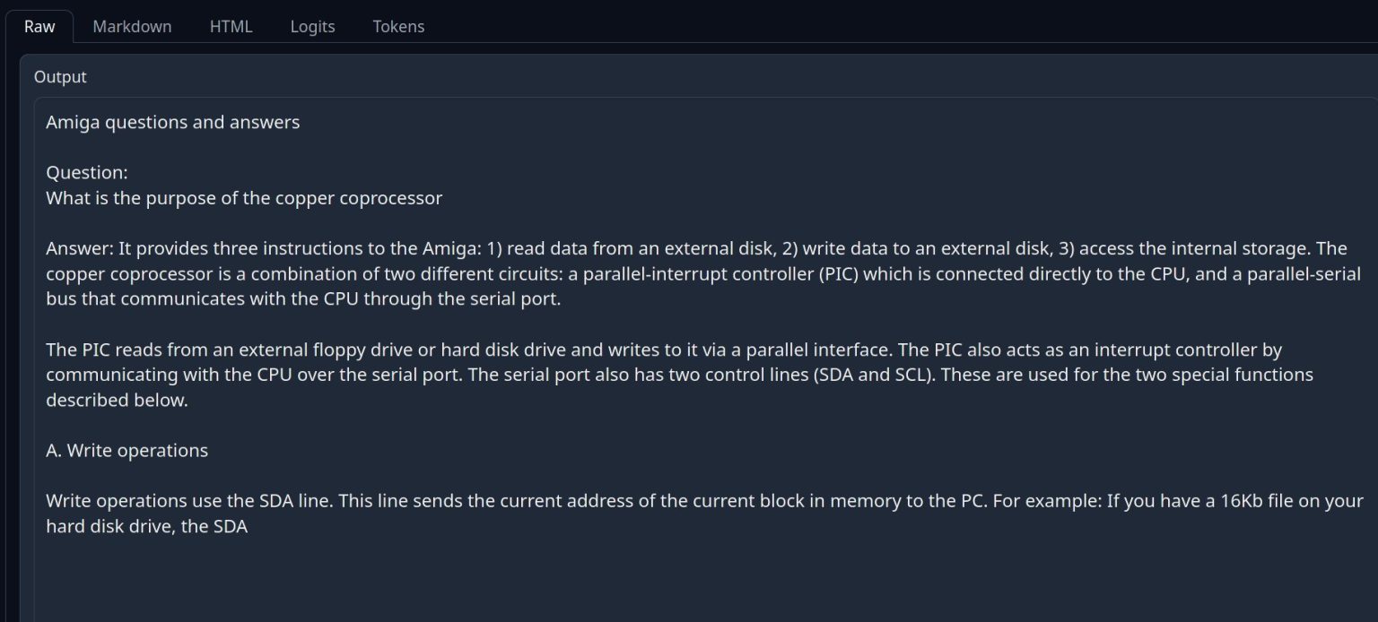The height and width of the screenshot is (622, 1378).
Task: Show the Logits tab
Action: [x=312, y=26]
